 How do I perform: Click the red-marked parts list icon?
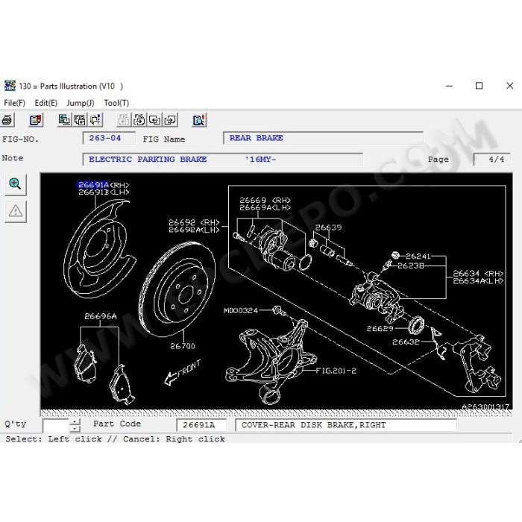(x=36, y=120)
